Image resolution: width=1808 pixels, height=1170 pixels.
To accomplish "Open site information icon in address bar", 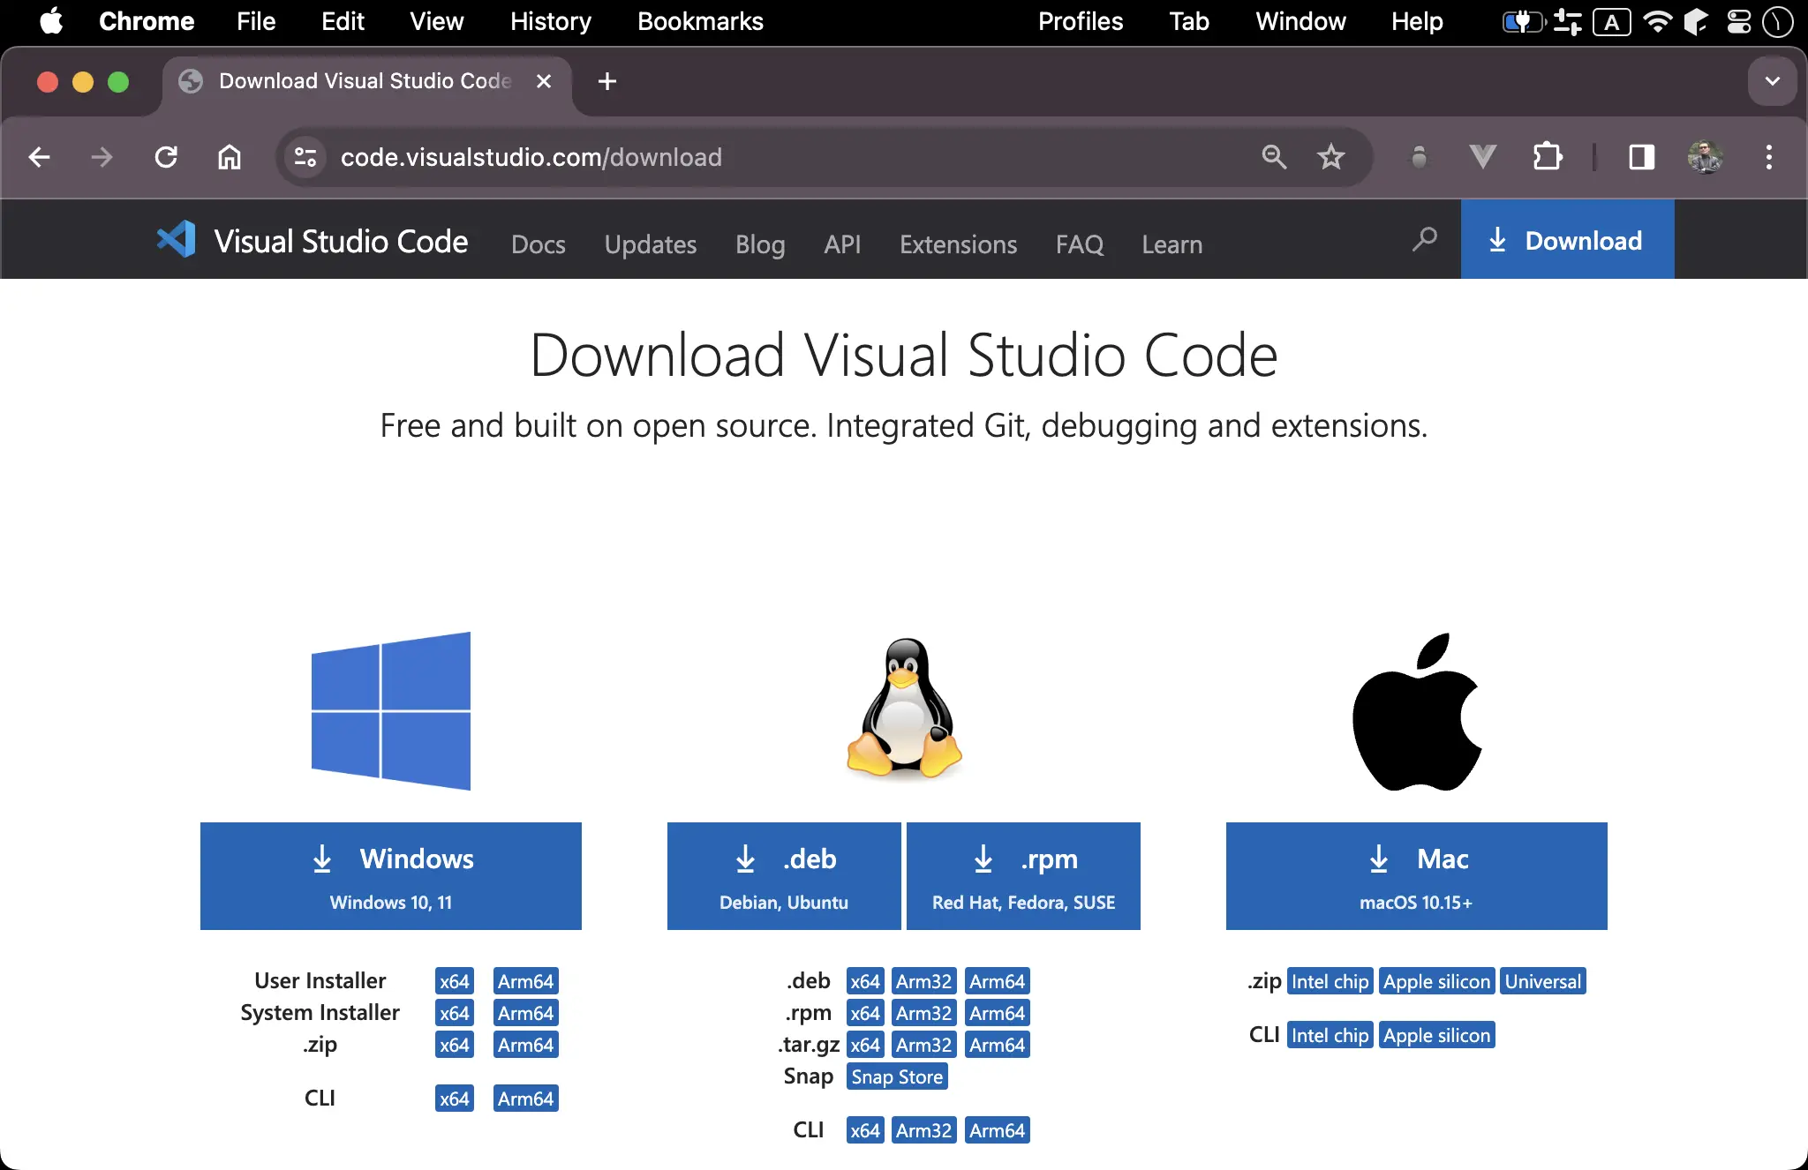I will pos(305,157).
